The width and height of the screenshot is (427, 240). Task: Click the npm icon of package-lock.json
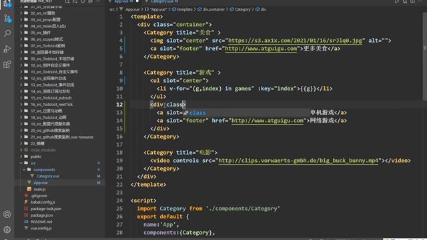(x=26, y=209)
